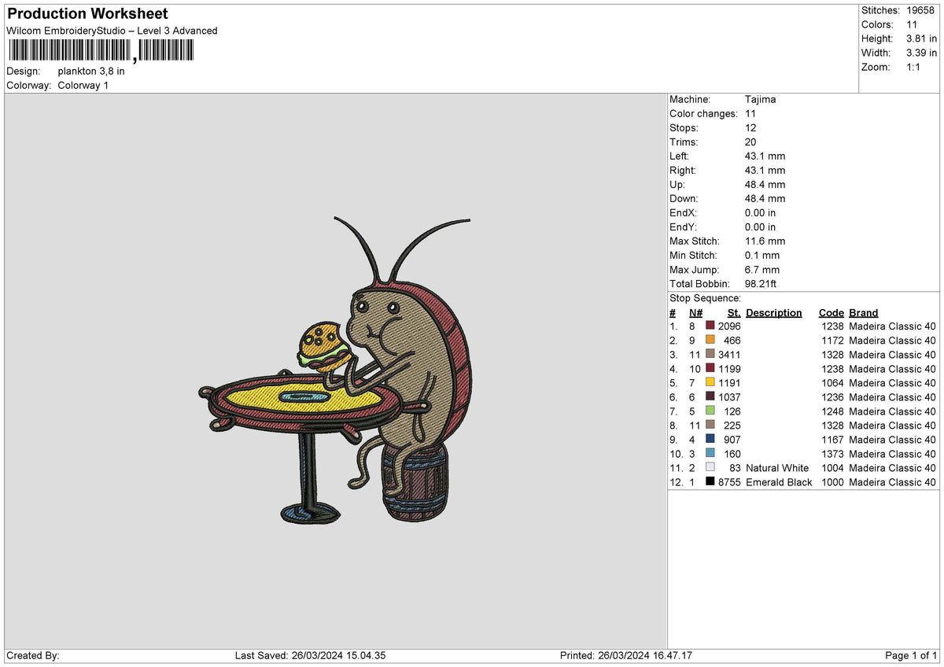Click the Wilcom EmbroideryStudio Level 3 Advanced text
Viewport: 944px width, 667px height.
point(112,31)
